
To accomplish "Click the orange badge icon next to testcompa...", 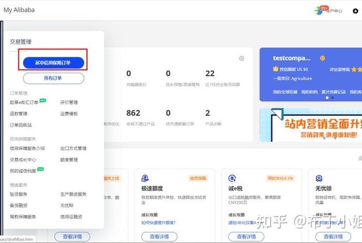I will pos(323,58).
